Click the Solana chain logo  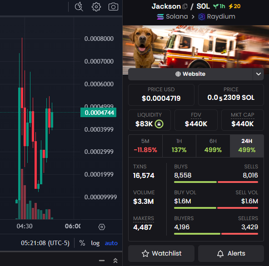(x=160, y=17)
